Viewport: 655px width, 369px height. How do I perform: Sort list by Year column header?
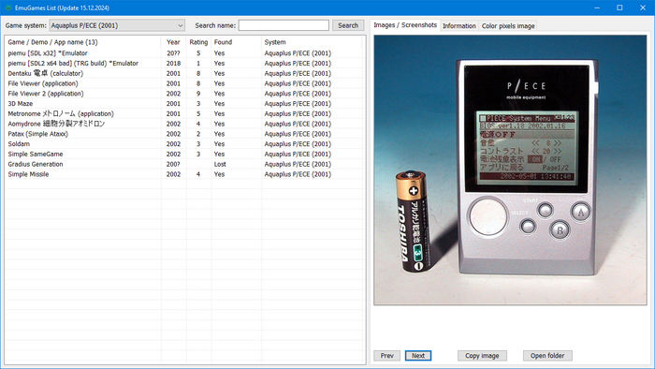173,42
